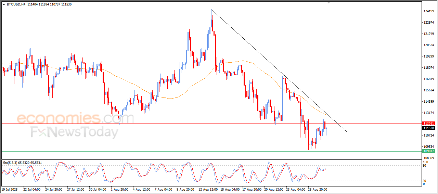Click the stochastic value 65.5931
438x194 pixels.
36,163
